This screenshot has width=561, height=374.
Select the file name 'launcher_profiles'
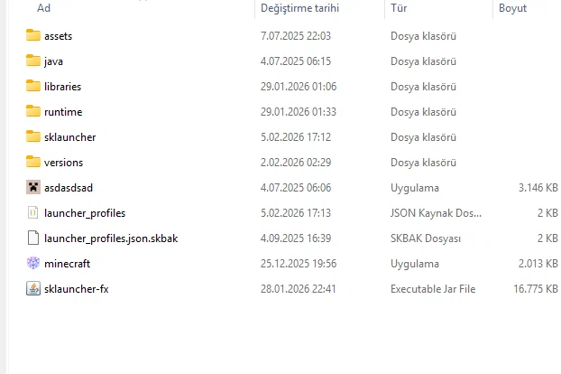tap(85, 213)
